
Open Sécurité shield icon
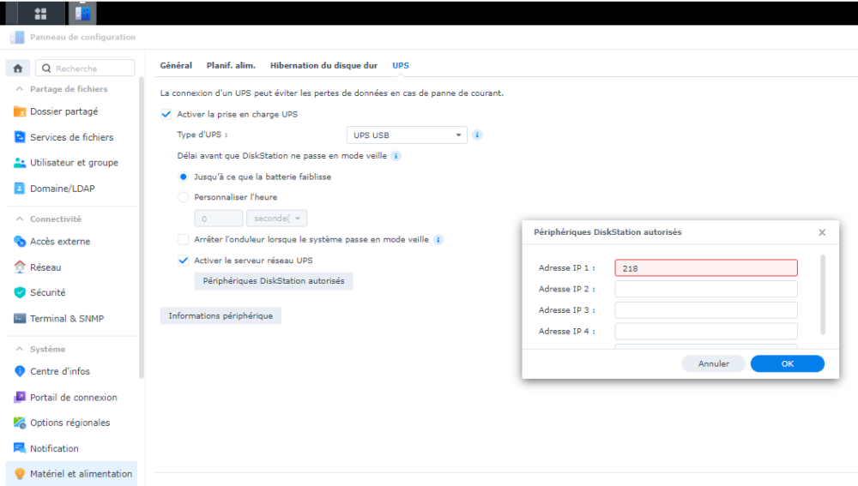click(x=20, y=292)
